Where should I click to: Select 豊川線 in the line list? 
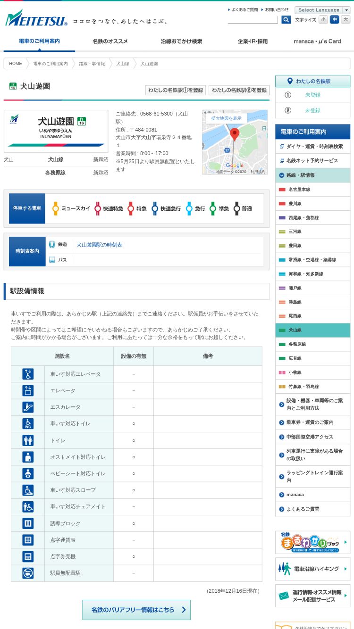tap(313, 204)
